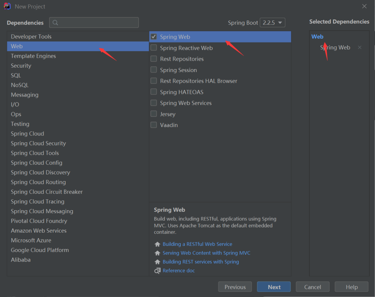Image resolution: width=375 pixels, height=297 pixels.
Task: Select the Jersey dependency label
Action: click(168, 114)
